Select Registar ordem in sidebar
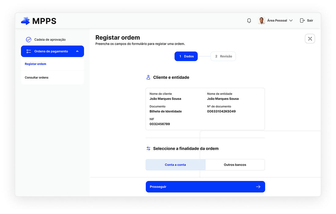 35,64
